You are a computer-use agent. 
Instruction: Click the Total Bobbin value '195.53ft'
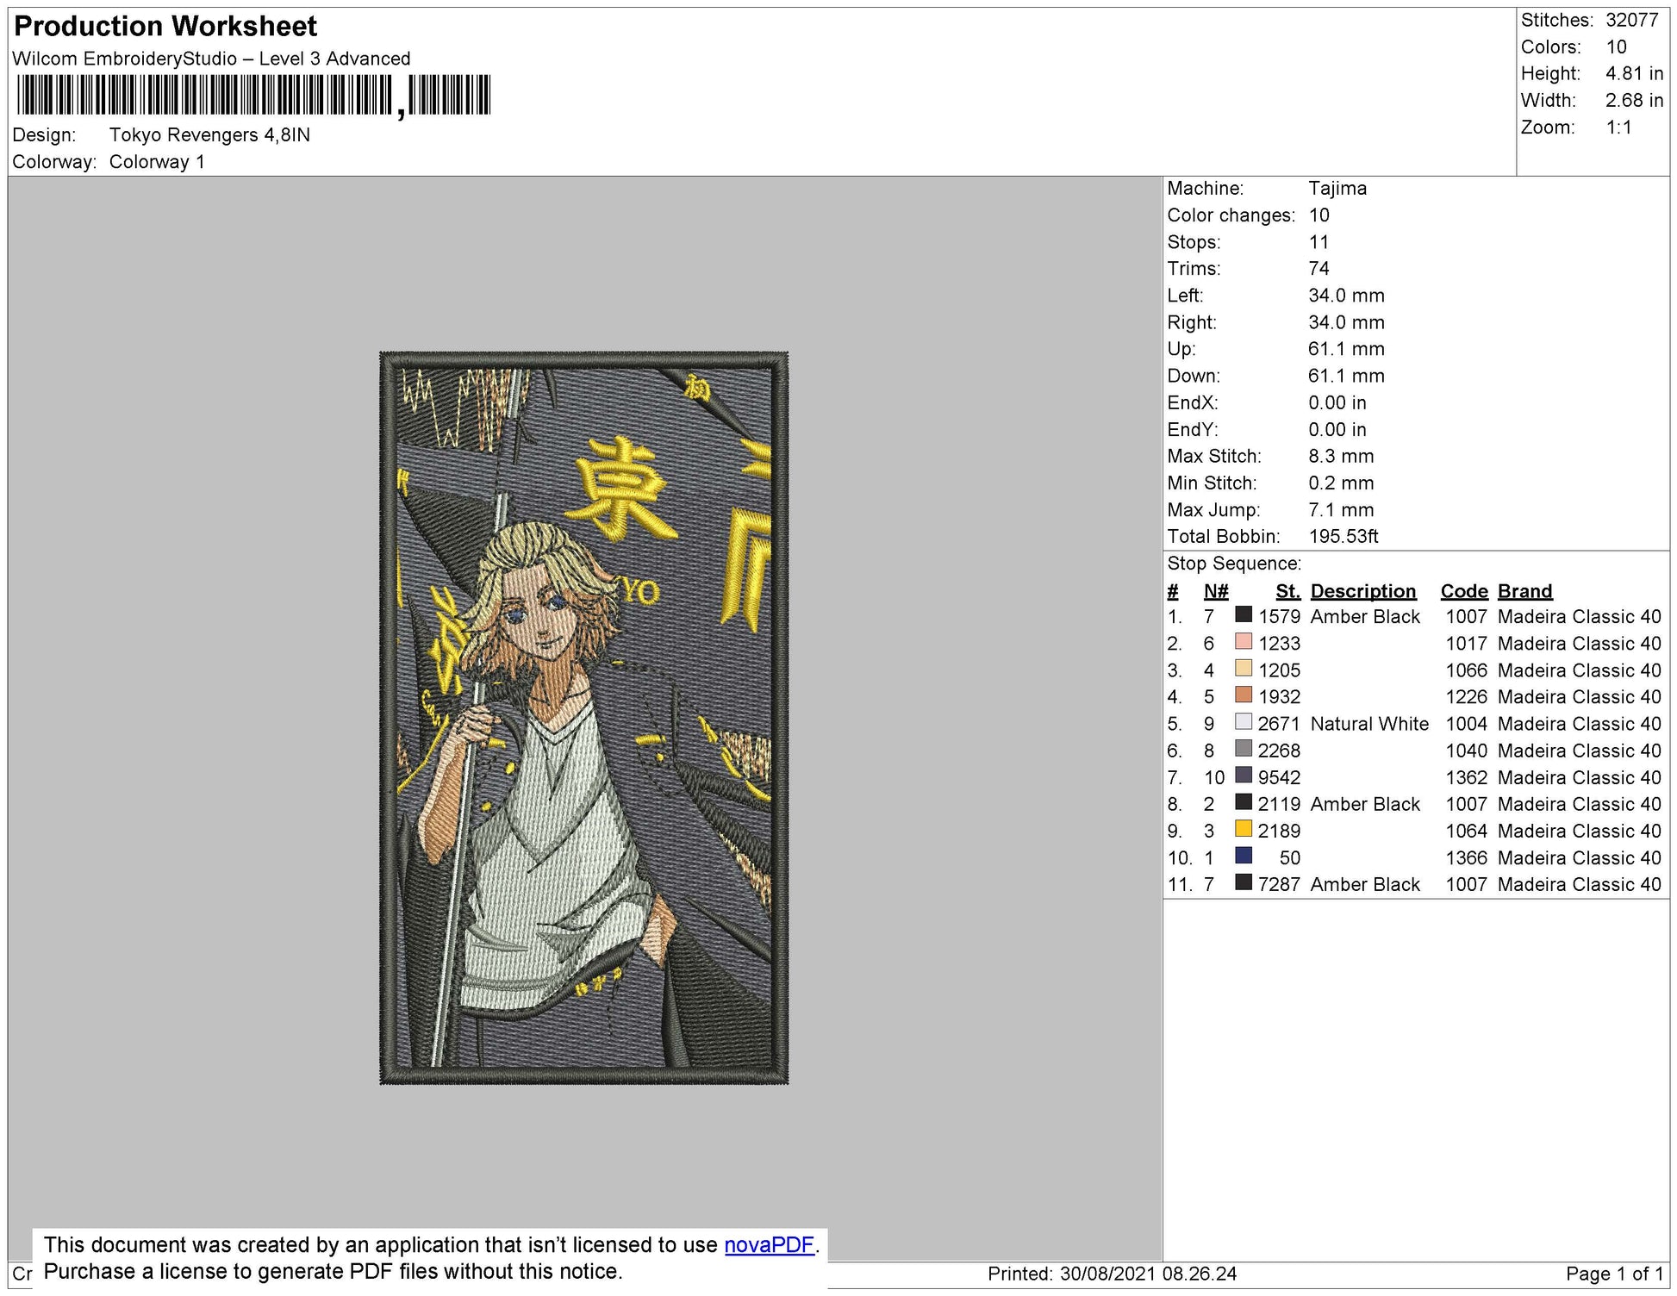click(x=1343, y=535)
